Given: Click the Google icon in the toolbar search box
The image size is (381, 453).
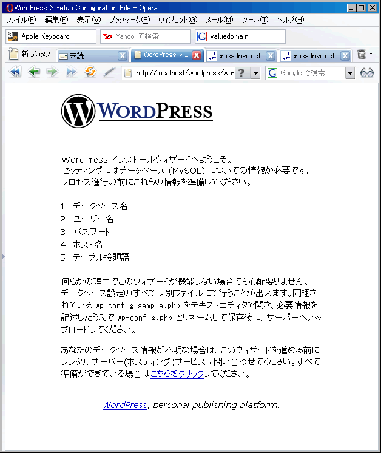Looking at the screenshot, I should coord(272,73).
